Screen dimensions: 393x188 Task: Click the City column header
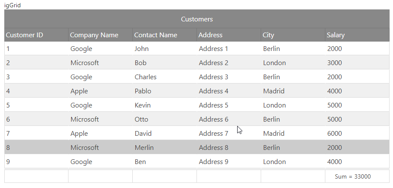point(268,35)
